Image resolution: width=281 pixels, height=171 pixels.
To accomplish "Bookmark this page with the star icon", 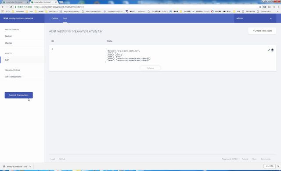I will [260, 7].
